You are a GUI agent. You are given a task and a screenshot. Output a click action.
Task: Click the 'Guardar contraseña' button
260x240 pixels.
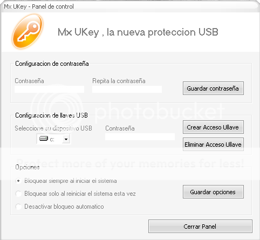click(213, 88)
